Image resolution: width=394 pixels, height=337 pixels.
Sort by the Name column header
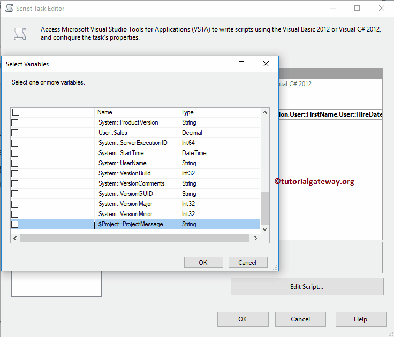[136, 112]
